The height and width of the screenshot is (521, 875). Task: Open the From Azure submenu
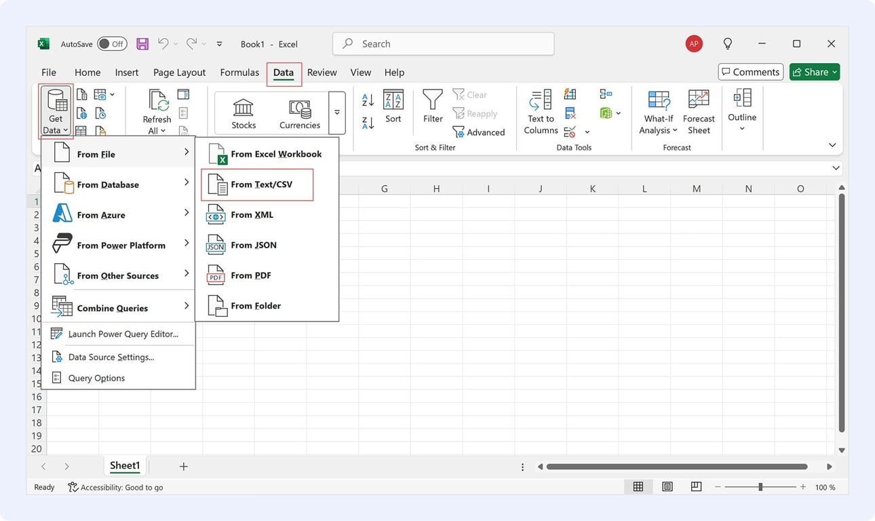(x=119, y=214)
